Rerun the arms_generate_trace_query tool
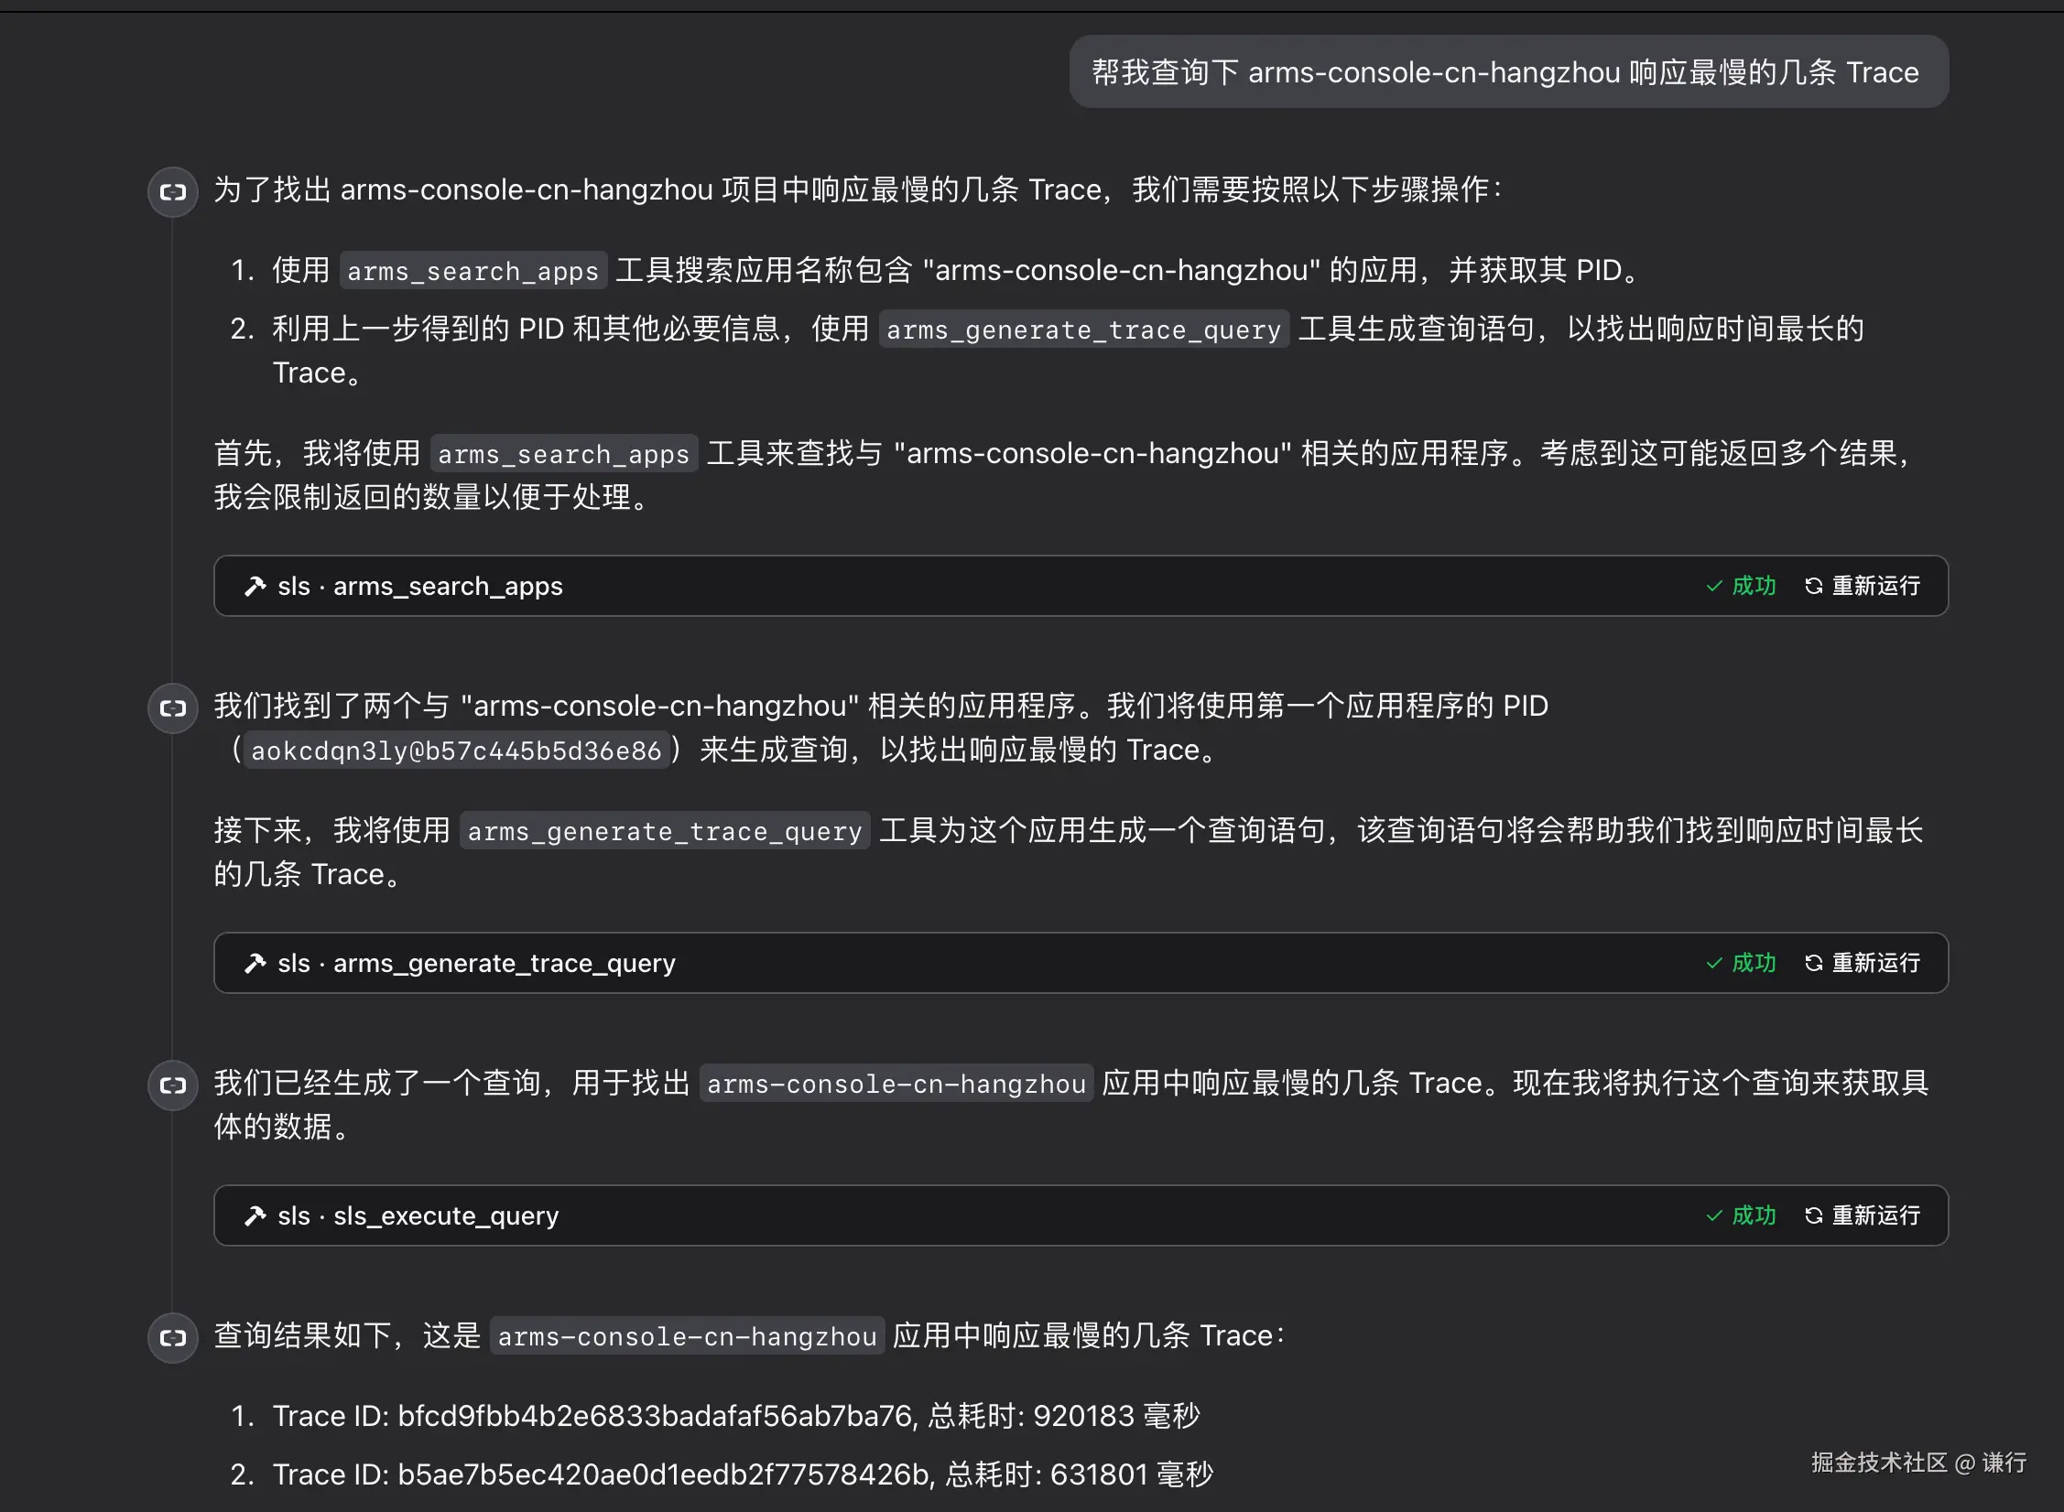Image resolution: width=2064 pixels, height=1512 pixels. tap(1863, 964)
